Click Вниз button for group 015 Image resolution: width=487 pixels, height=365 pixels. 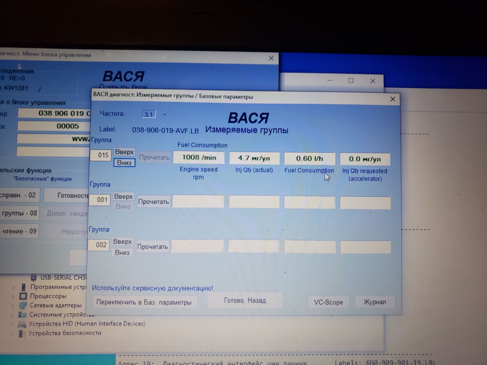124,163
